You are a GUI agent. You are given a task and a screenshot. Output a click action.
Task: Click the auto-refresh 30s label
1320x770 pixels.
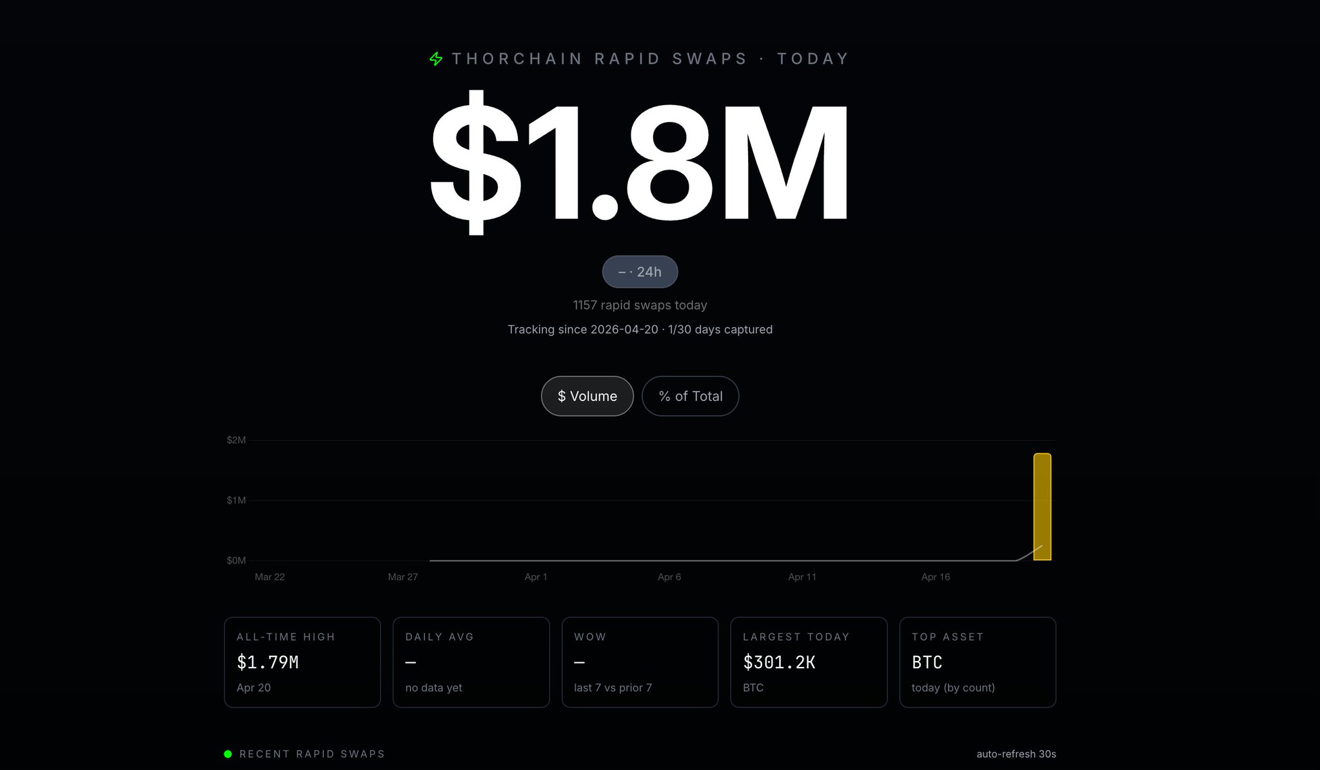(x=1016, y=754)
